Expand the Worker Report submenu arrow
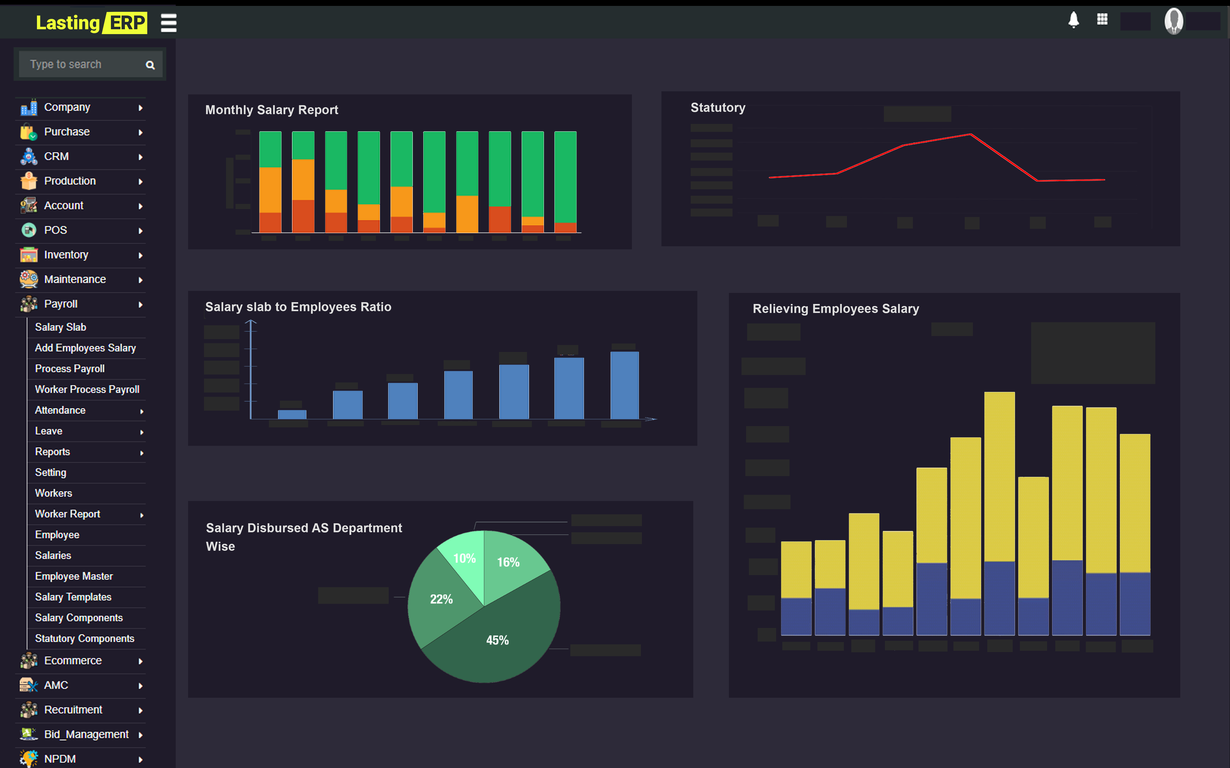Screen dimensions: 1230x768 (142, 515)
